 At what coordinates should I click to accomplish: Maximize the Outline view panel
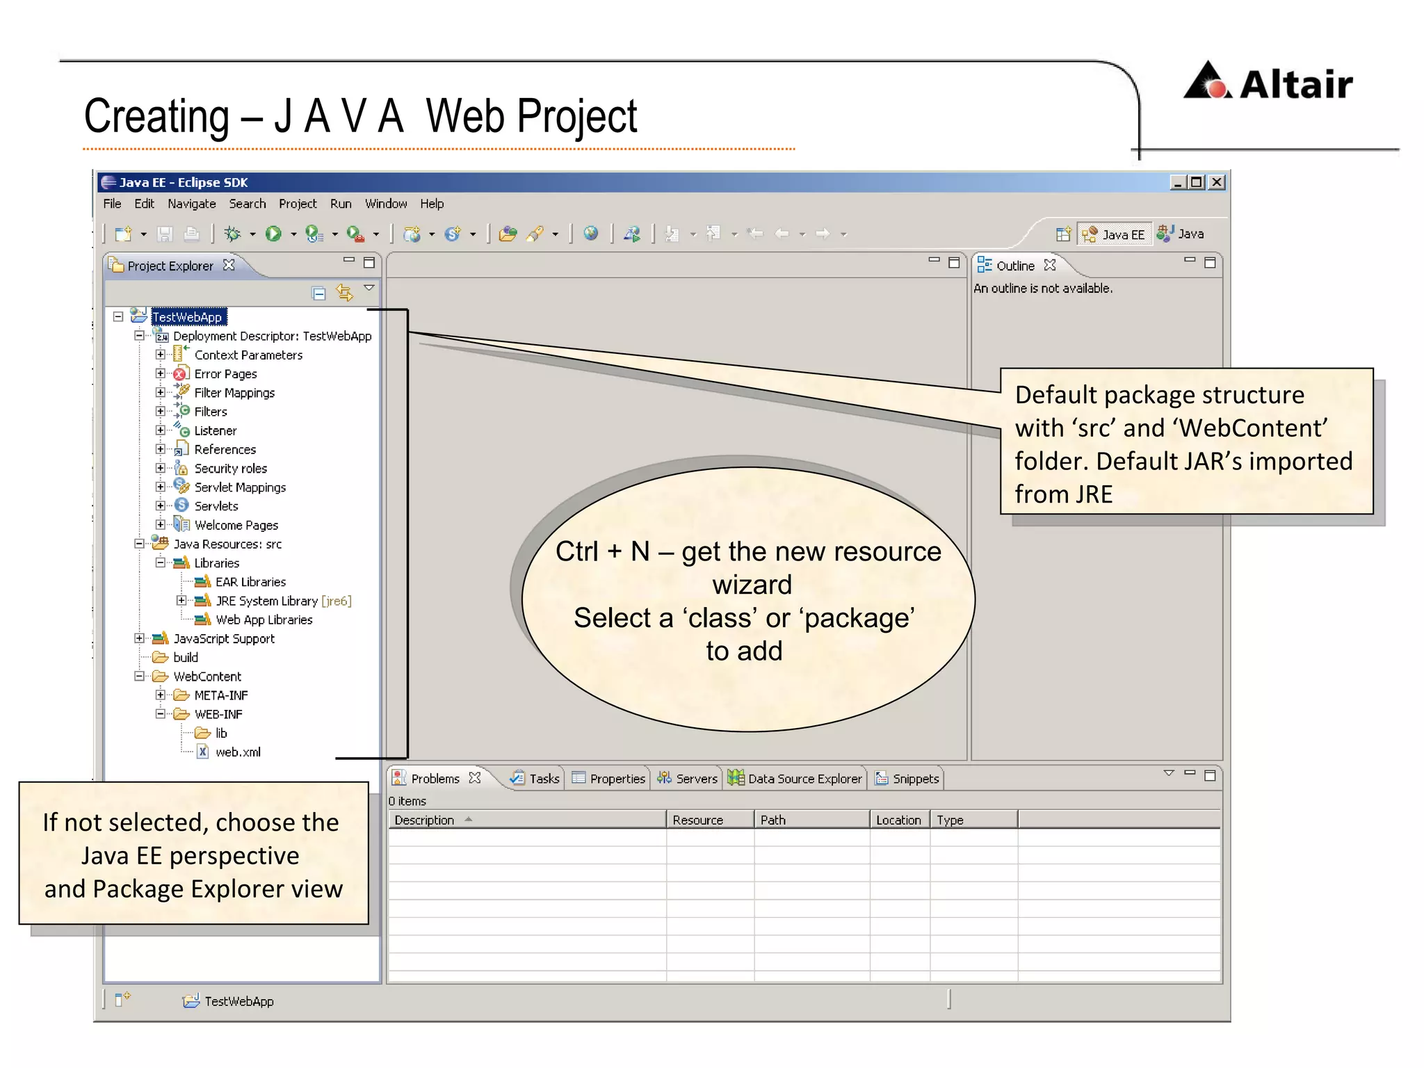pyautogui.click(x=1210, y=263)
